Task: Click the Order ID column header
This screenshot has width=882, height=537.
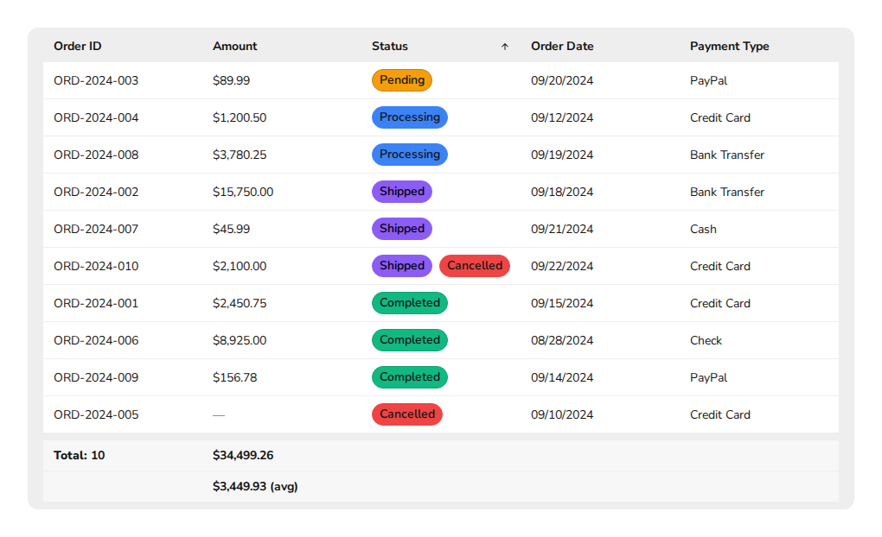Action: tap(77, 46)
